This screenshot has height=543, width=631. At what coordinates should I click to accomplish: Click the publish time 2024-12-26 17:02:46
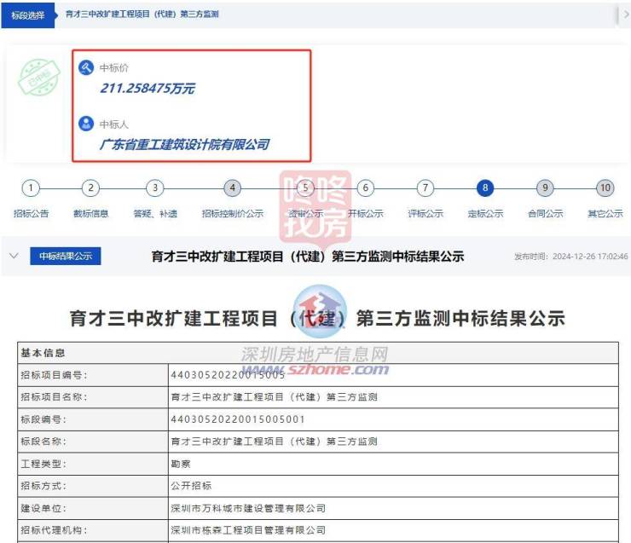(590, 257)
